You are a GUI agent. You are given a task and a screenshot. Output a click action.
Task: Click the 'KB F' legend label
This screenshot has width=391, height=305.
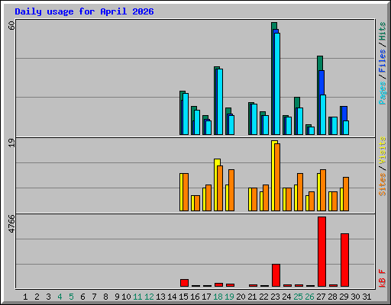pos(383,278)
